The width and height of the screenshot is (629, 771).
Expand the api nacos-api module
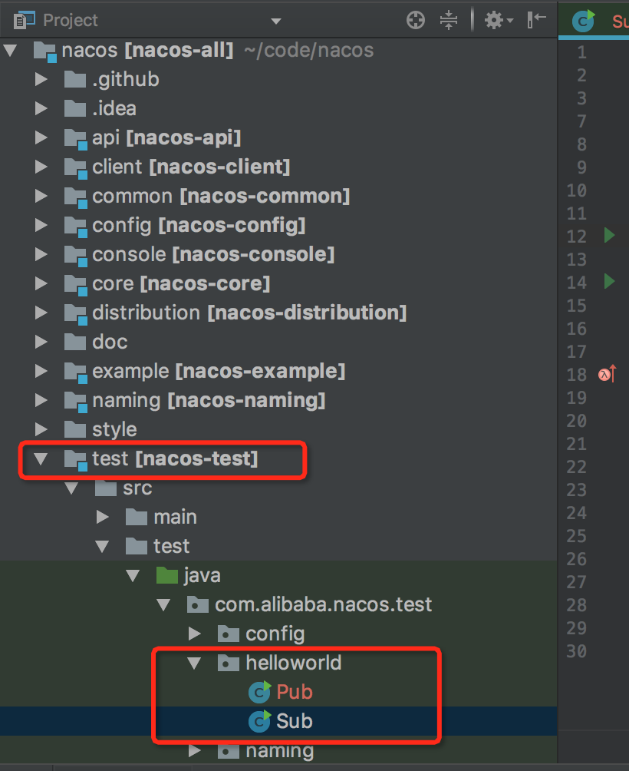click(41, 137)
